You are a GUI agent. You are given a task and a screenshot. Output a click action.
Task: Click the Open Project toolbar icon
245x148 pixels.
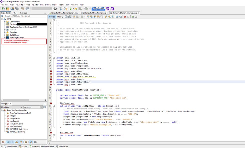tap(12, 9)
